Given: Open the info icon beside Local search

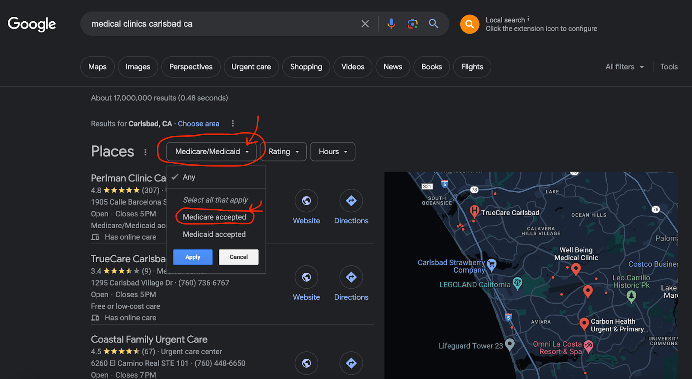Looking at the screenshot, I should pos(528,19).
